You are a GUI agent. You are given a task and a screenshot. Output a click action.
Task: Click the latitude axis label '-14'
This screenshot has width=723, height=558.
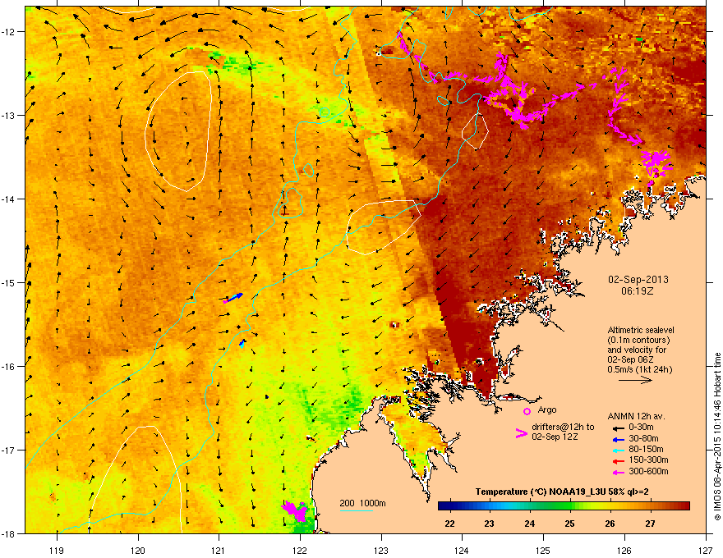click(8, 199)
